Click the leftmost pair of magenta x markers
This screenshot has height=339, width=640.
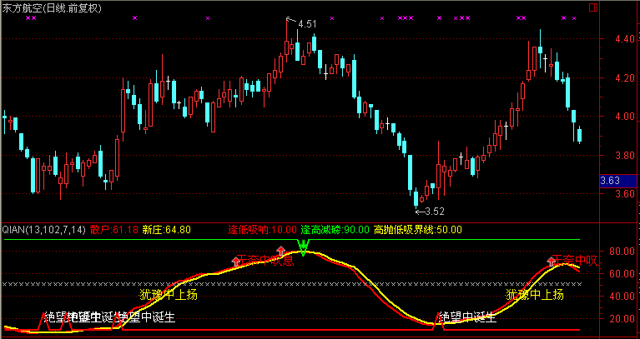pos(31,17)
